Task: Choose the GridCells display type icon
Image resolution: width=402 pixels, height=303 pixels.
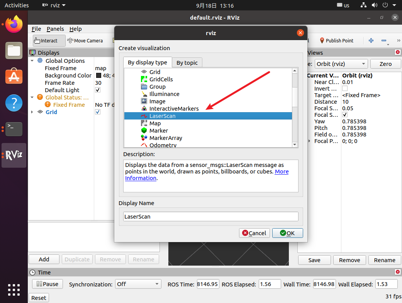Action: [144, 79]
